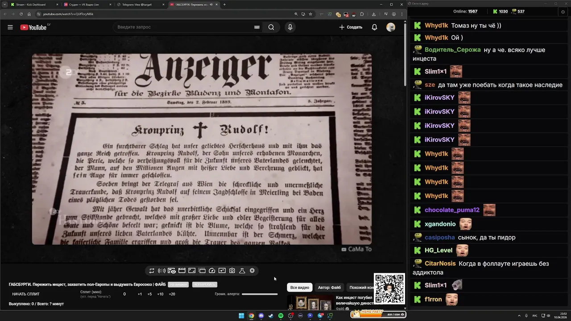Open the YouTube guide hamburger menu
The height and width of the screenshot is (321, 571).
[10, 27]
